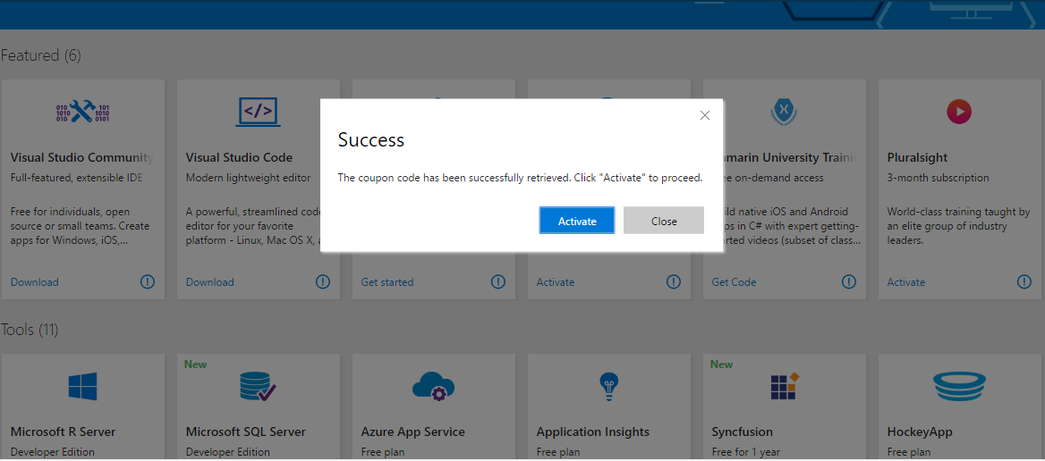Click the Application Insights title
Screen dimensions: 1045x461
click(593, 432)
